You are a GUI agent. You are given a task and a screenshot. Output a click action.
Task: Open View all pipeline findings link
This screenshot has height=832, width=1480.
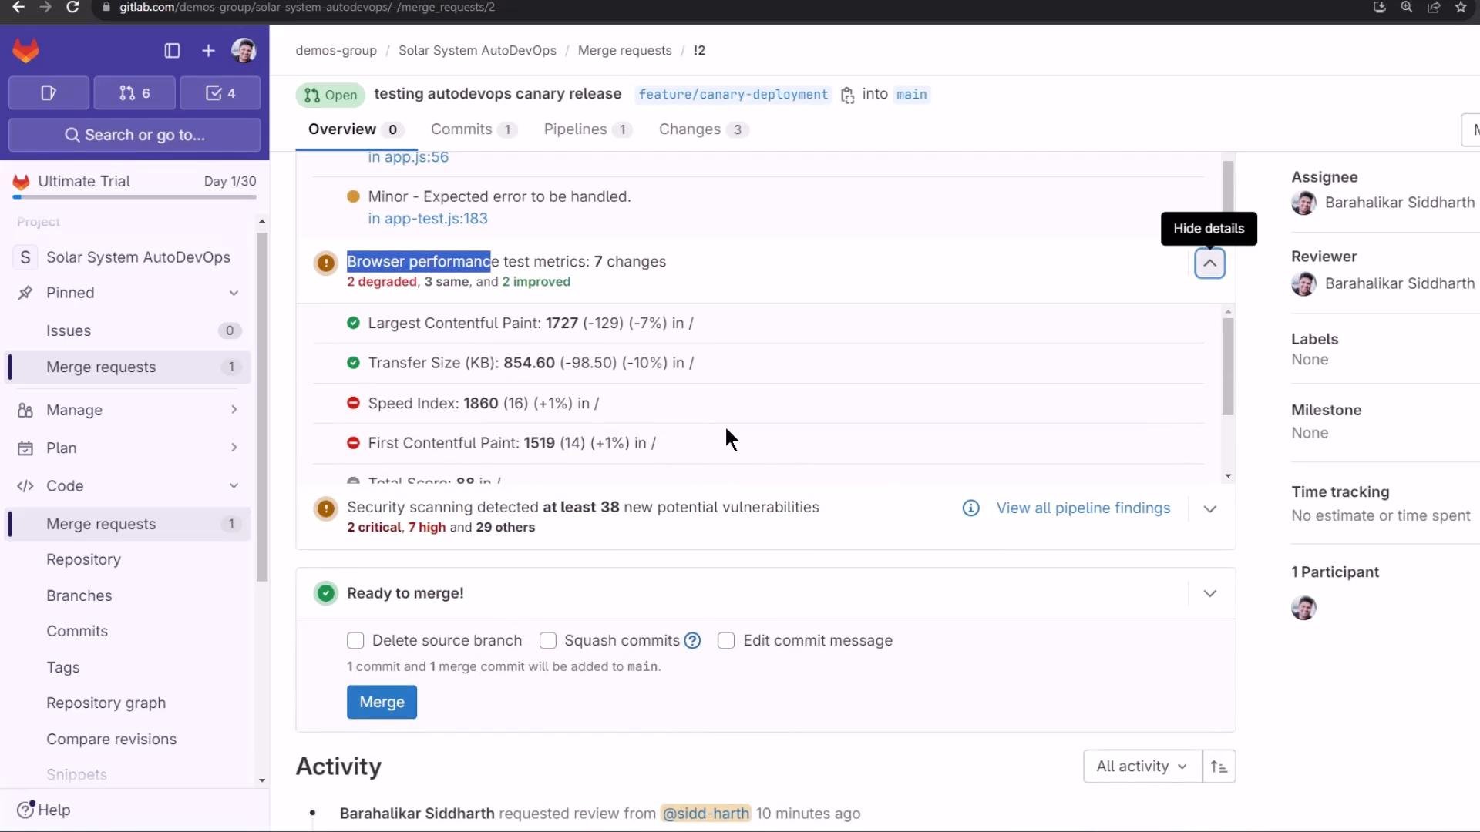(x=1083, y=508)
